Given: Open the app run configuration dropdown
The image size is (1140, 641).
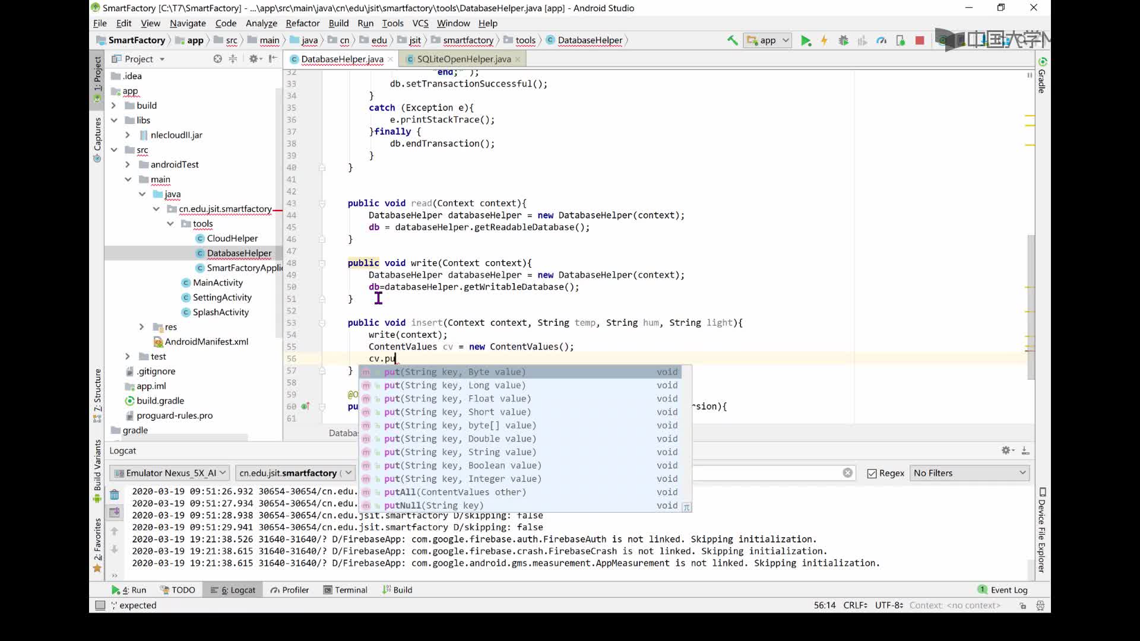Looking at the screenshot, I should [768, 40].
